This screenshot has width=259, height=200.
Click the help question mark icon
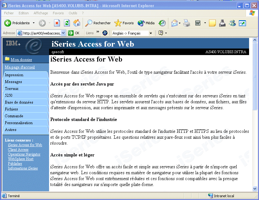pyautogui.click(x=161, y=33)
